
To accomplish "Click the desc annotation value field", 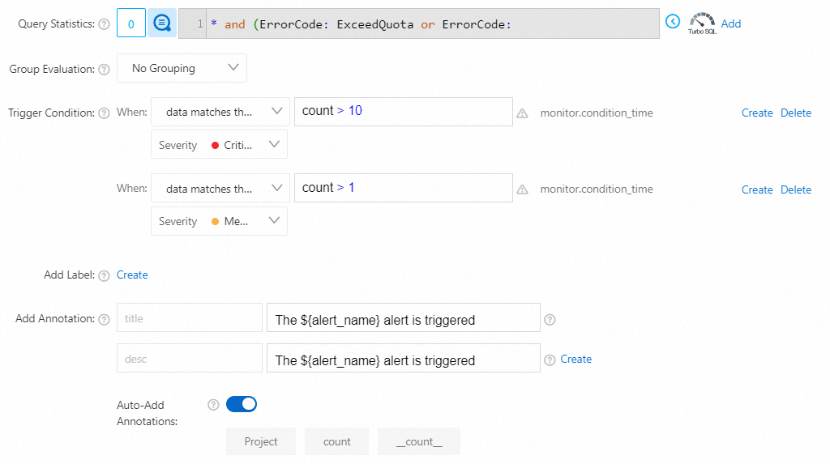I will click(403, 360).
